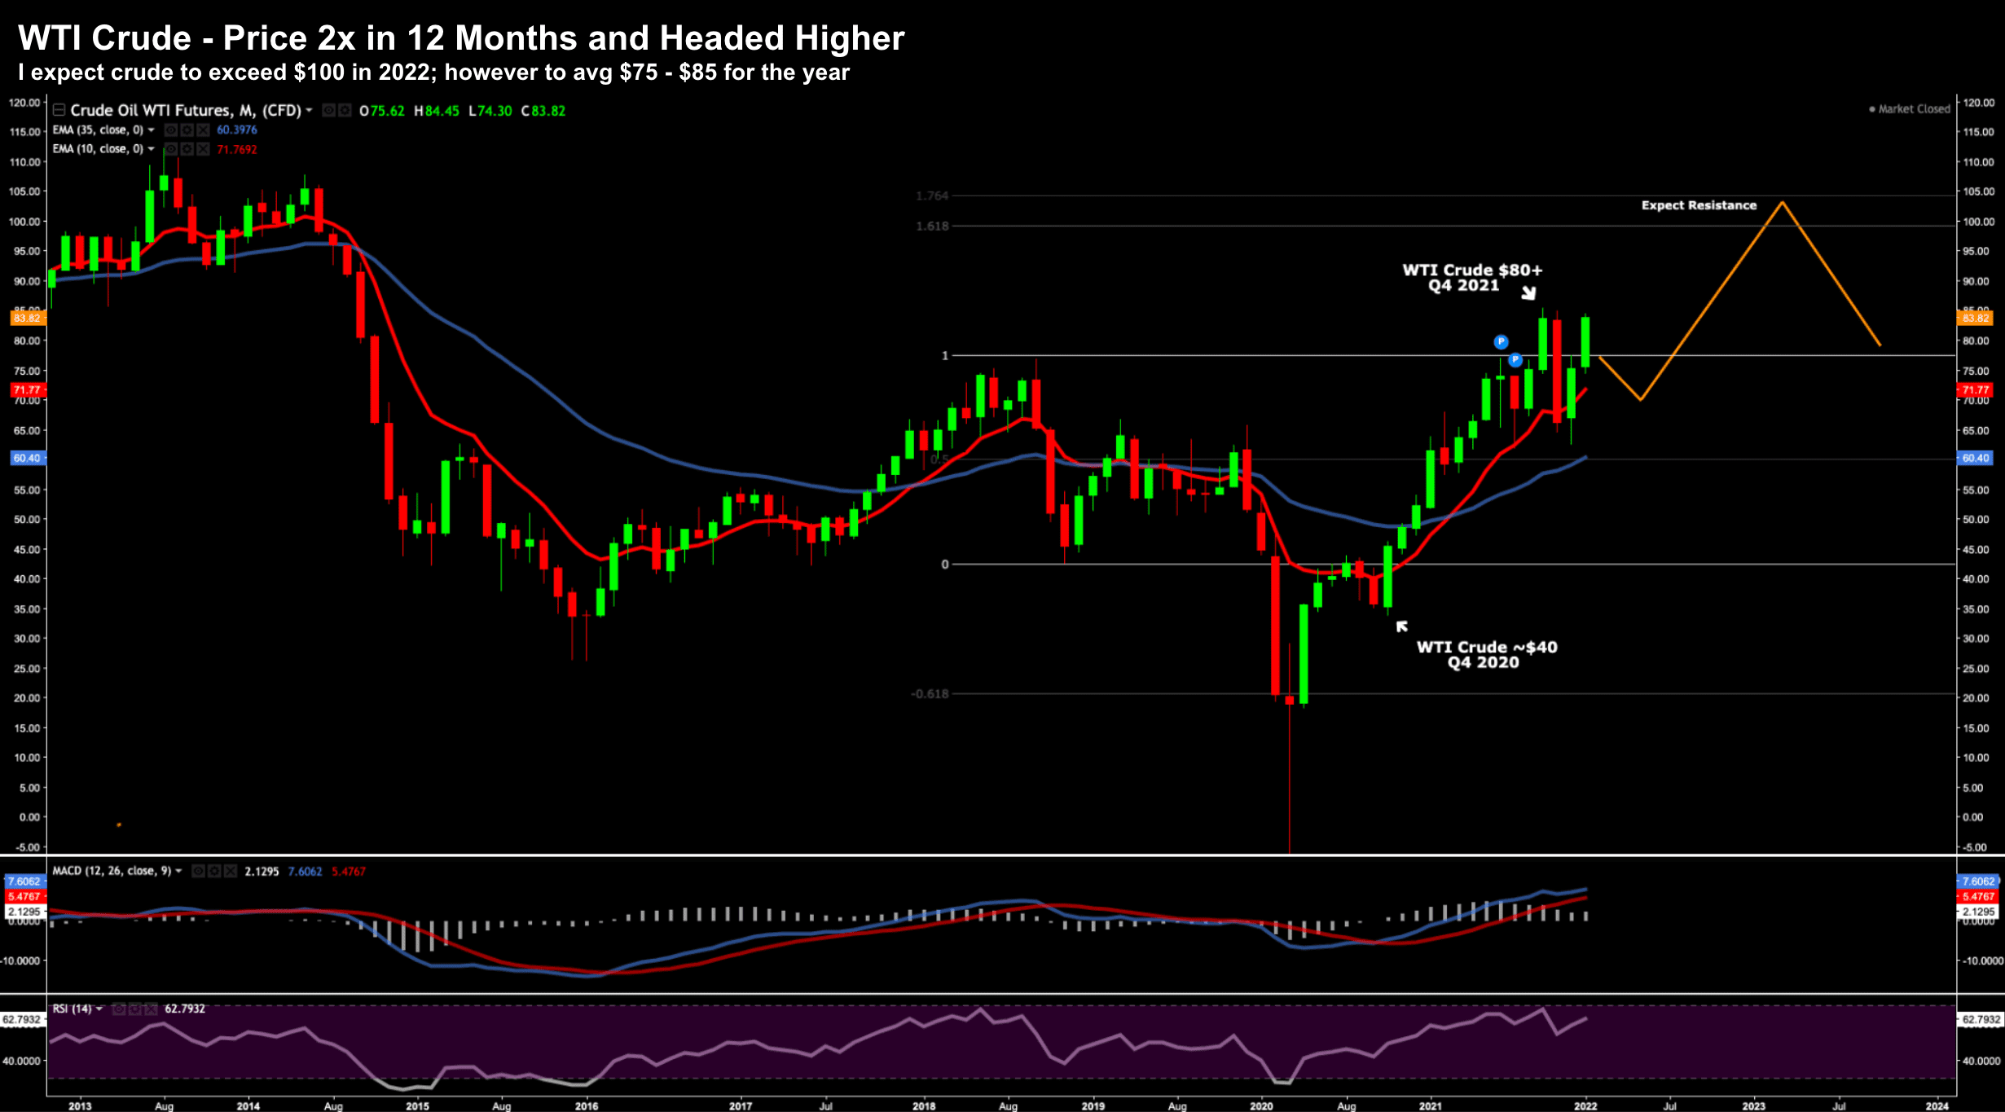Hide EMA 10 with its eye icon

(x=171, y=149)
